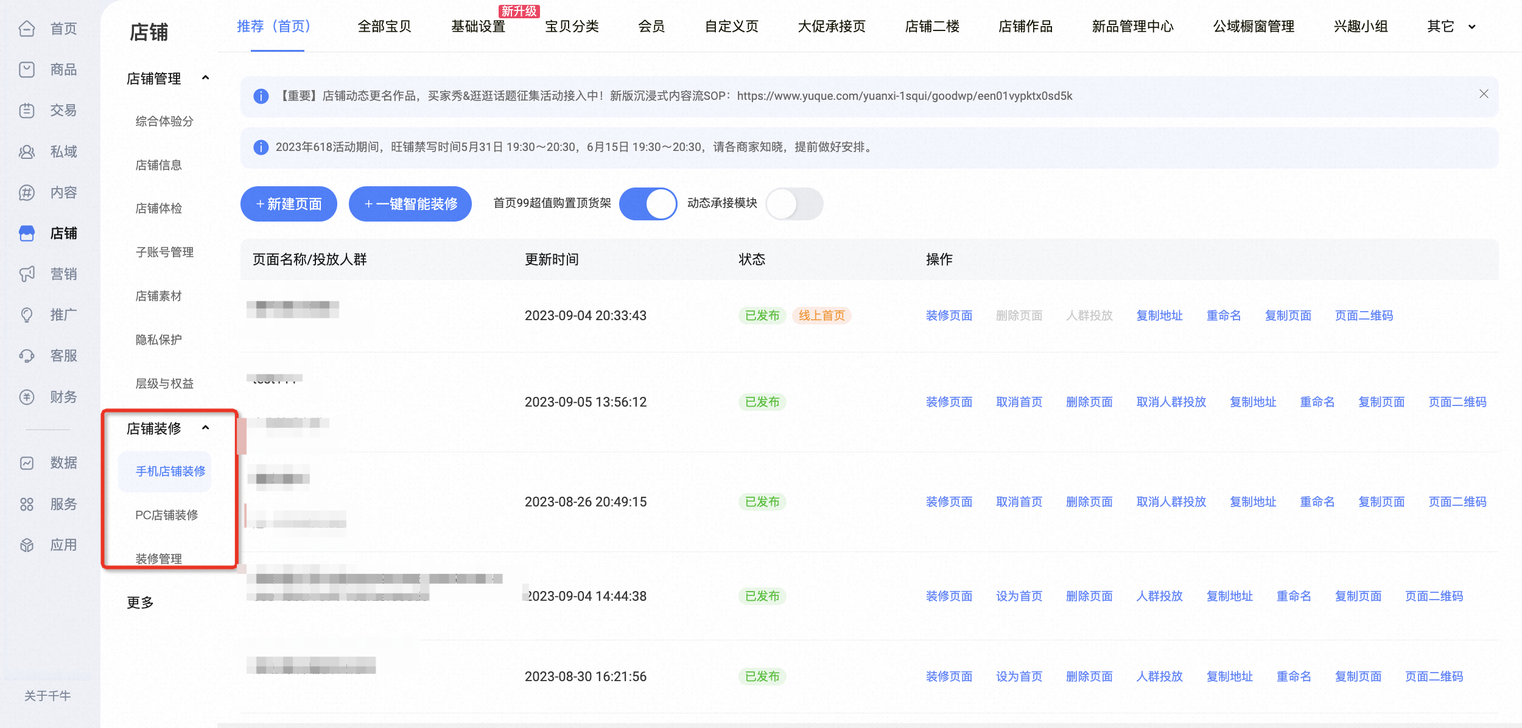Image resolution: width=1522 pixels, height=728 pixels.
Task: Open 装修管理 in sidebar
Action: pyautogui.click(x=158, y=558)
